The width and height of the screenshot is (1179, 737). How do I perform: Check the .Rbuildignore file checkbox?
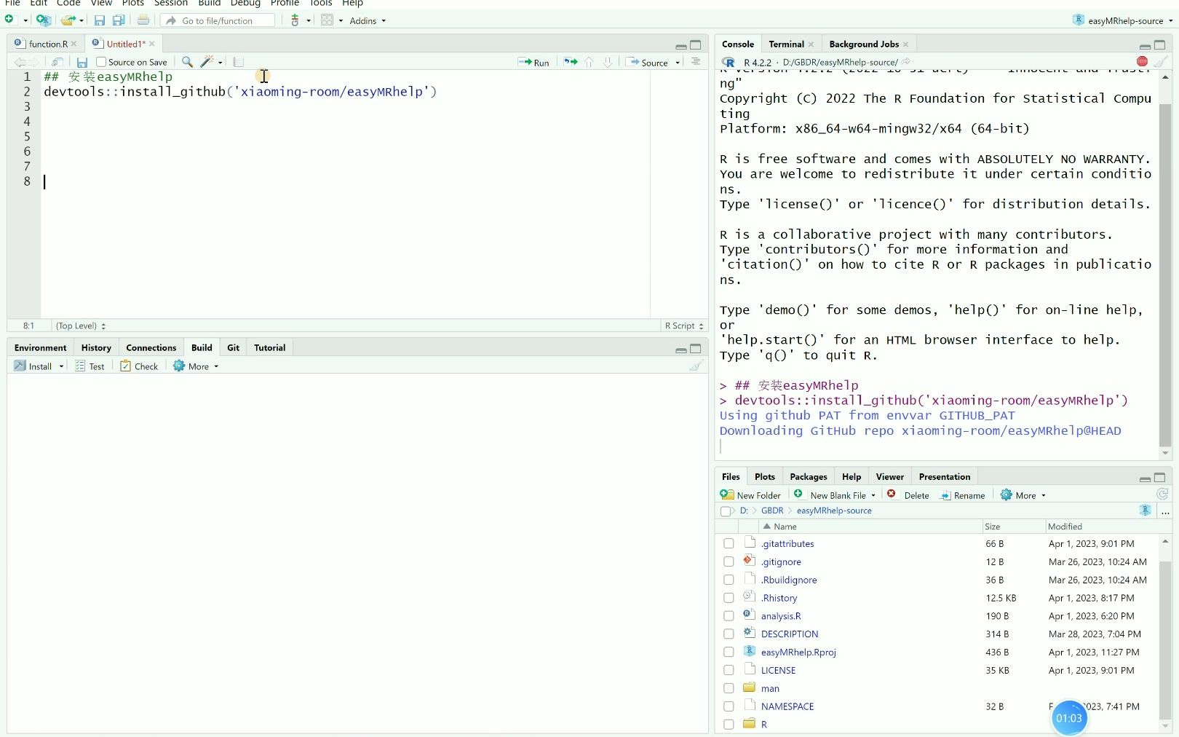coord(729,580)
